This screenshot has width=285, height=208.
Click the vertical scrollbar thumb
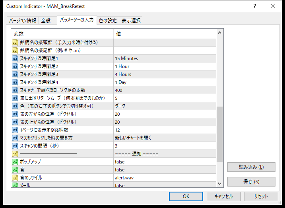pos(219,134)
